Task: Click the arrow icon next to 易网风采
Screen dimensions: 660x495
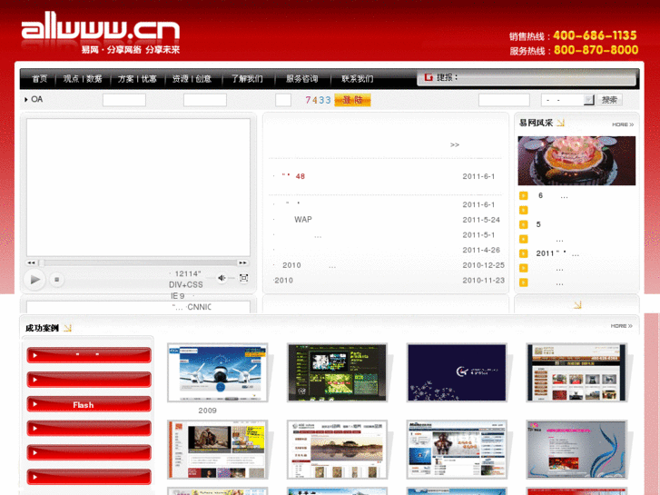Action: coord(560,123)
